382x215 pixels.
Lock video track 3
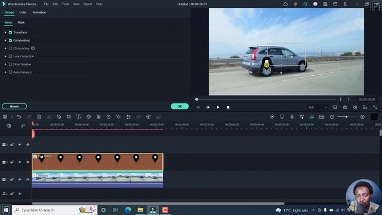pos(12,145)
